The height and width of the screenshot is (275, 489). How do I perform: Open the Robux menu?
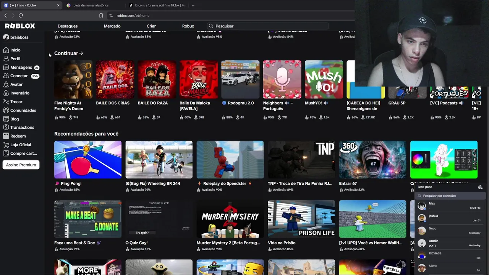click(x=188, y=26)
